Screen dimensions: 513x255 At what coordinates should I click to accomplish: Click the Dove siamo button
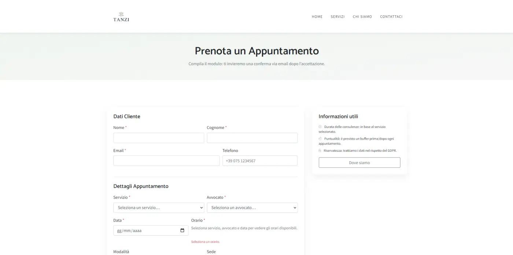point(359,162)
